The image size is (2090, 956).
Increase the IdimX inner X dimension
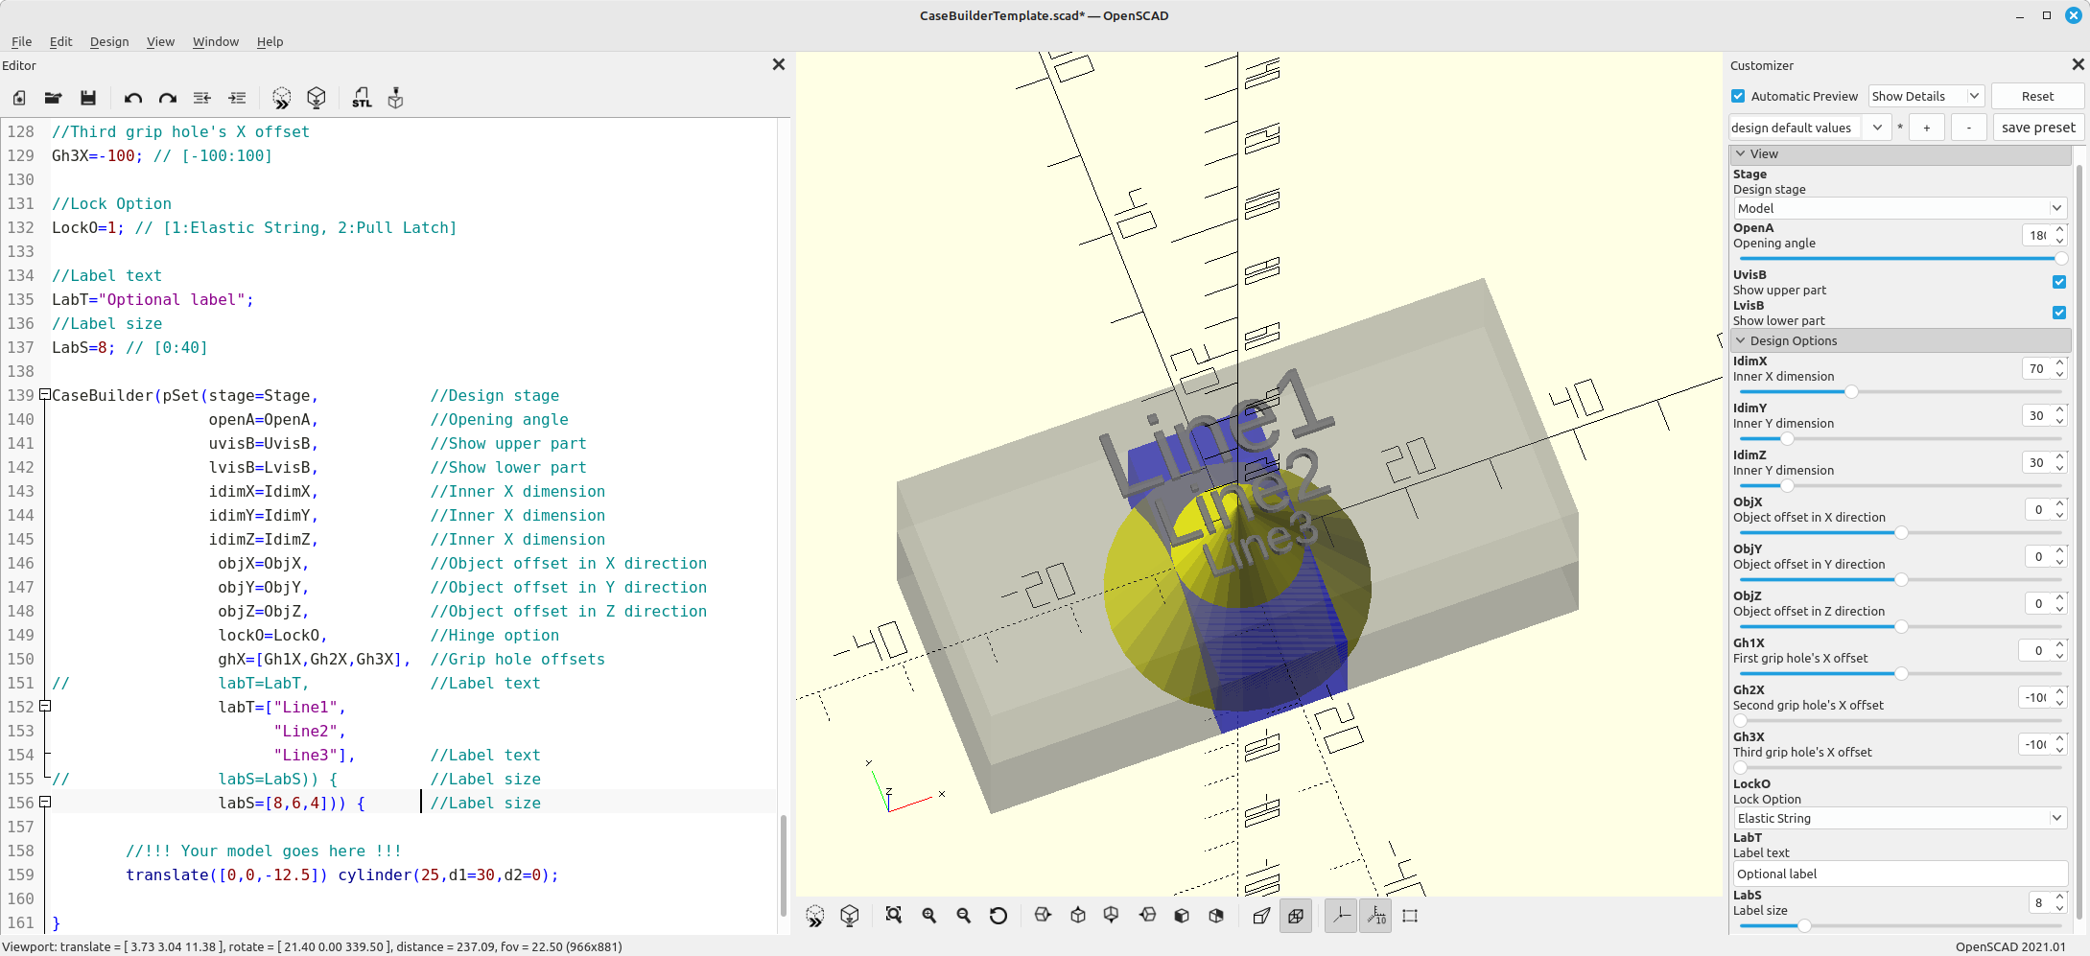click(x=2059, y=363)
